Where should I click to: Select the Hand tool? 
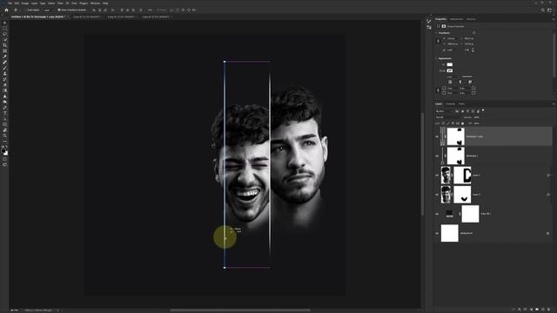(x=5, y=130)
